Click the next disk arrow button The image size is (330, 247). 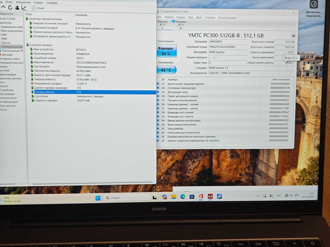[x=293, y=36]
